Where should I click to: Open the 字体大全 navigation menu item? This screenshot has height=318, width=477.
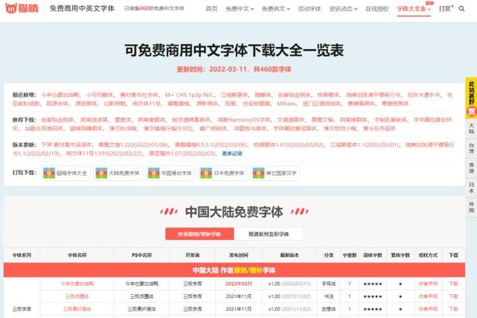point(414,9)
